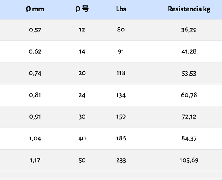Select the 134 Lbs cell
The width and height of the screenshot is (222, 180).
pyautogui.click(x=121, y=95)
